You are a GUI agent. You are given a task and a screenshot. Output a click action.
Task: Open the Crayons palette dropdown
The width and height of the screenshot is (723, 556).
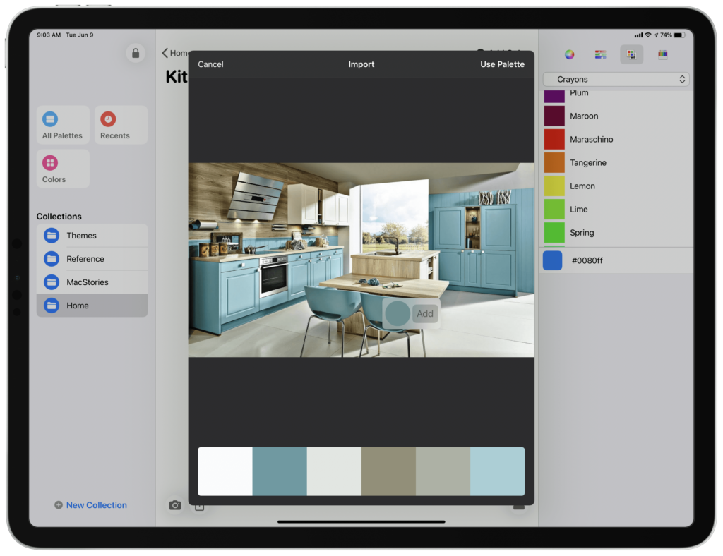pyautogui.click(x=616, y=79)
